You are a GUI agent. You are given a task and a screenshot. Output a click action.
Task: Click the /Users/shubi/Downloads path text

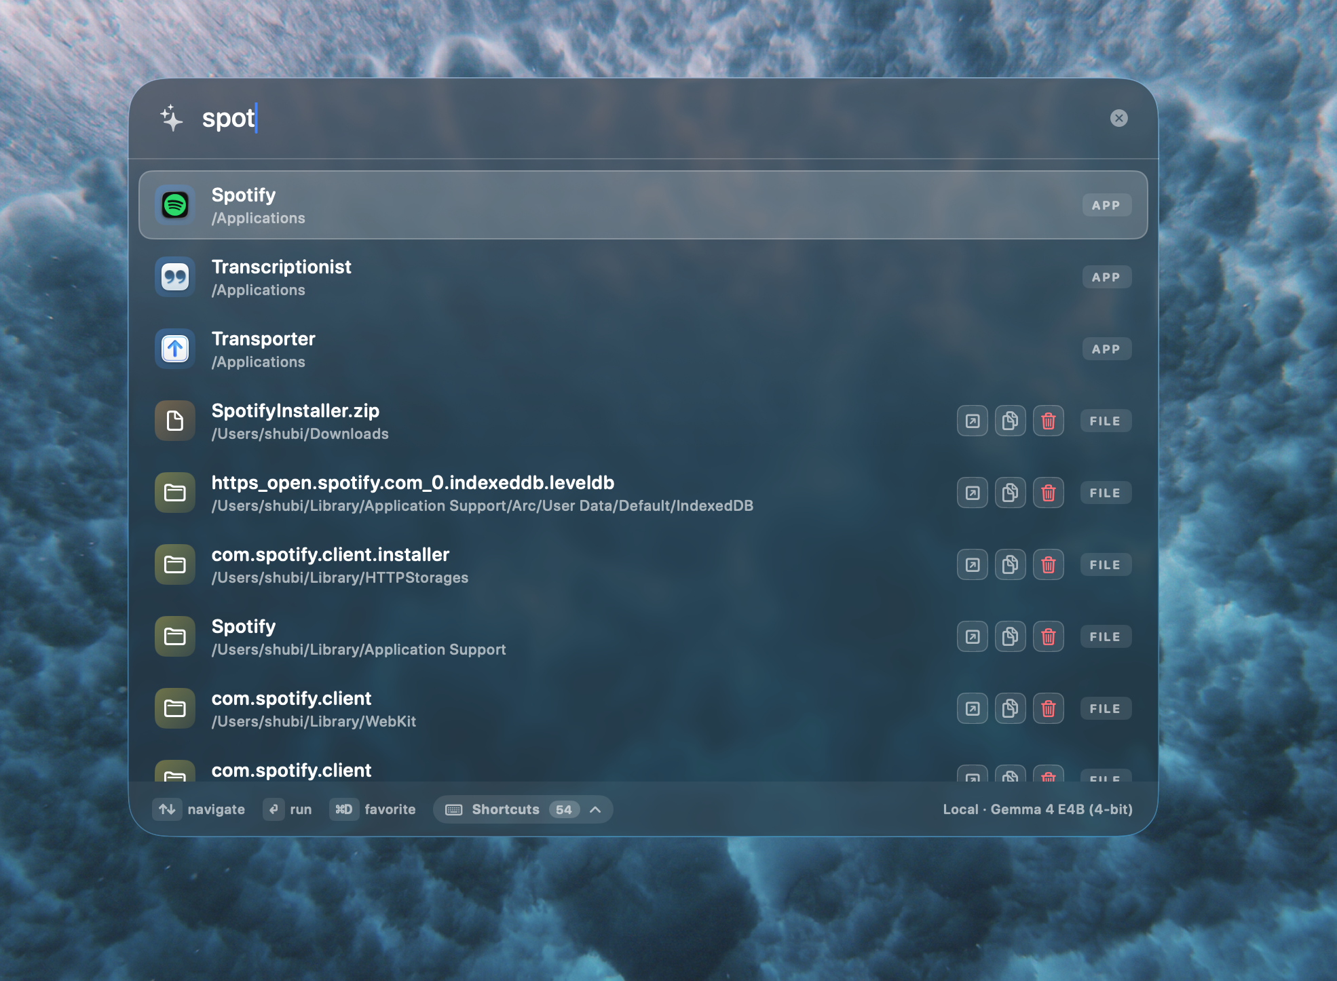point(300,434)
